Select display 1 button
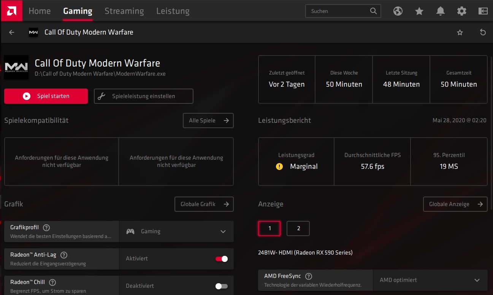The width and height of the screenshot is (493, 295). [x=269, y=228]
